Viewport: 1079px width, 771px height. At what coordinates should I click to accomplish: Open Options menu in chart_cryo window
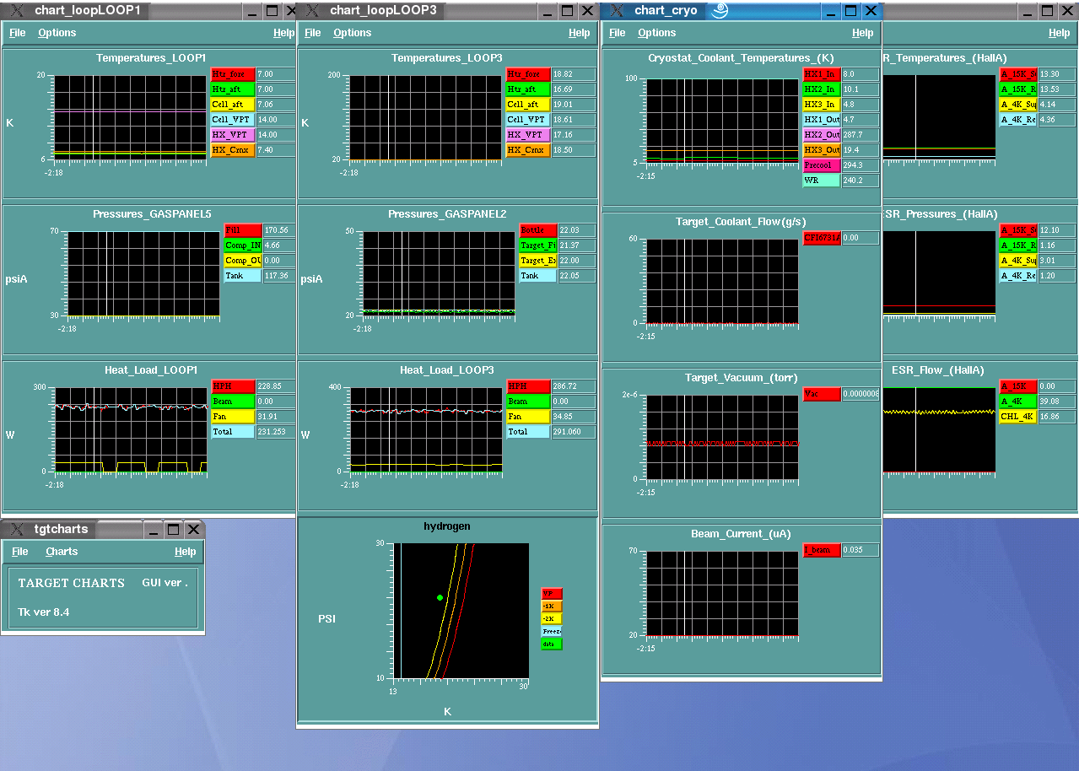(x=657, y=33)
